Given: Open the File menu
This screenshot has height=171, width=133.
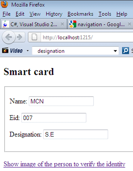Looking at the screenshot, I should (7, 14).
